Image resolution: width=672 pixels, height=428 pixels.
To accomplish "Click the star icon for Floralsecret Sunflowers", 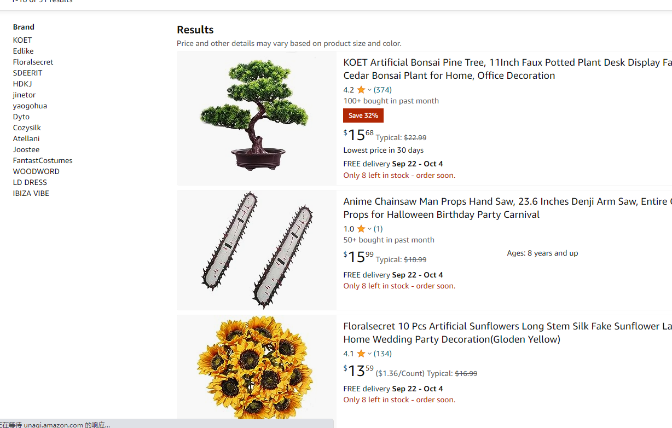I will 361,354.
